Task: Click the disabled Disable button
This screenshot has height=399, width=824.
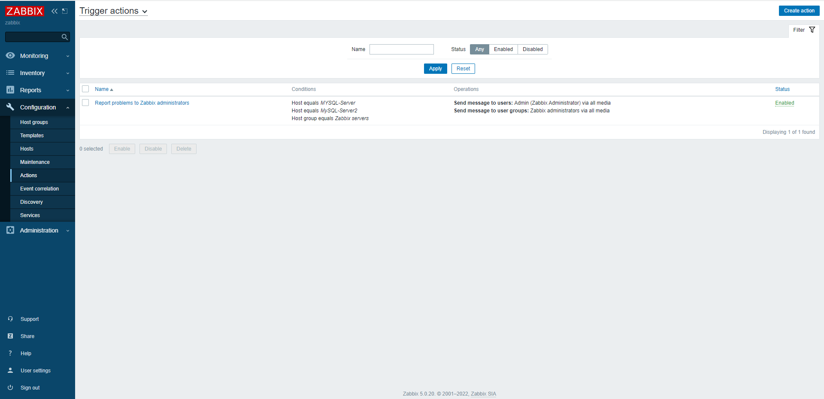Action: (x=153, y=149)
